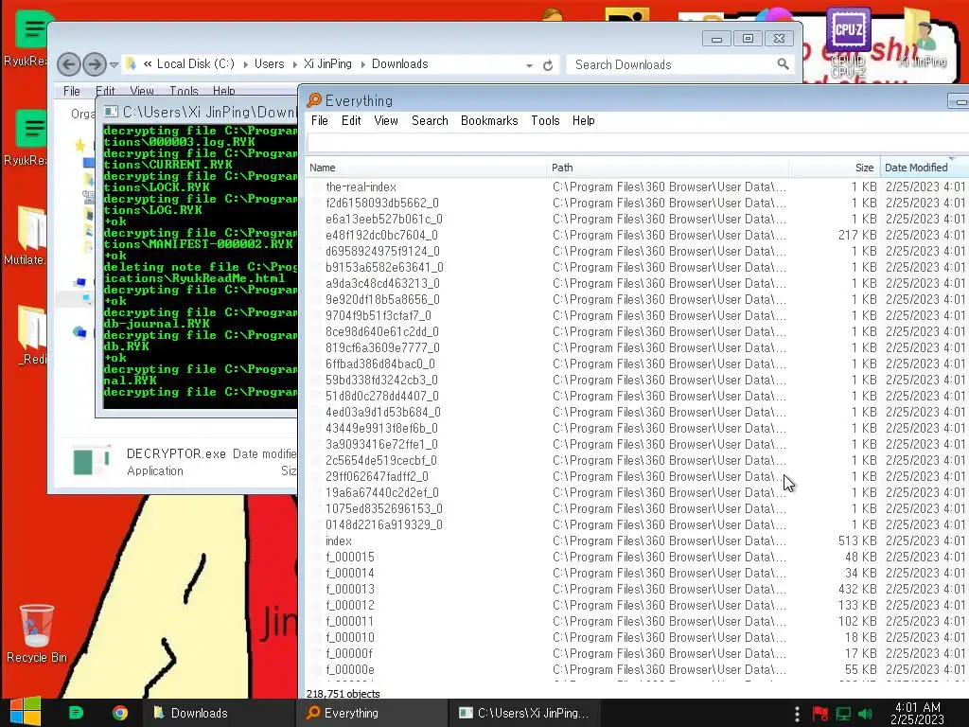Viewport: 969px width, 727px height.
Task: Sort results by the Name column
Action: click(425, 168)
